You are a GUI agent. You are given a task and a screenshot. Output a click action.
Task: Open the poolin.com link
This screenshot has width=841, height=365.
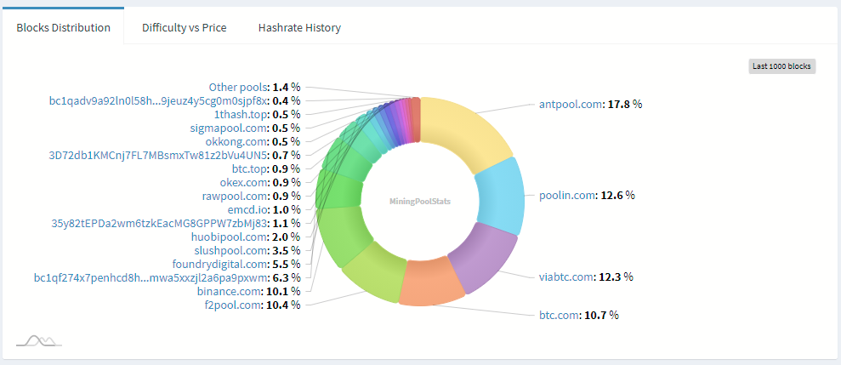click(x=567, y=196)
